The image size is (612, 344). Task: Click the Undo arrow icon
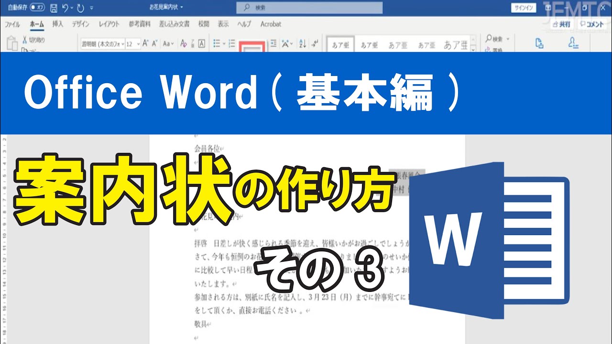[65, 8]
